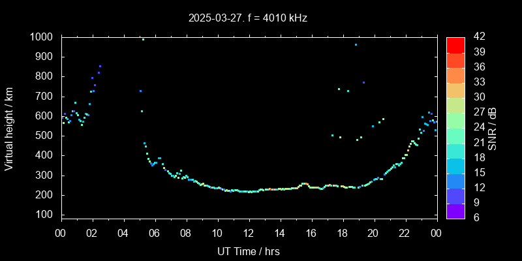Click the turquoise 18–21 dB colorbar segment
522x261 pixels.
(455, 150)
